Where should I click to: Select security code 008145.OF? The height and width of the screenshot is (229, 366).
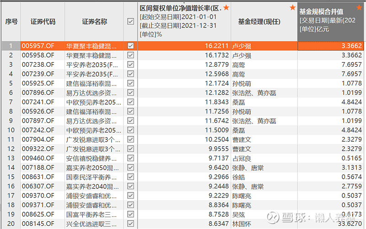coord(38,224)
